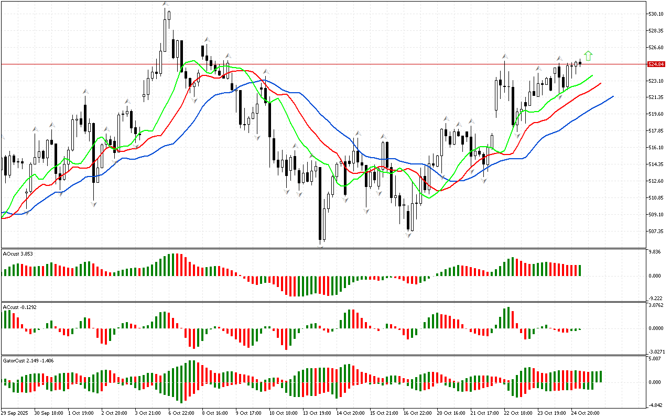Click the 13 Oct 19:00 time label
Screen dimensions: 671x419
pos(317,413)
